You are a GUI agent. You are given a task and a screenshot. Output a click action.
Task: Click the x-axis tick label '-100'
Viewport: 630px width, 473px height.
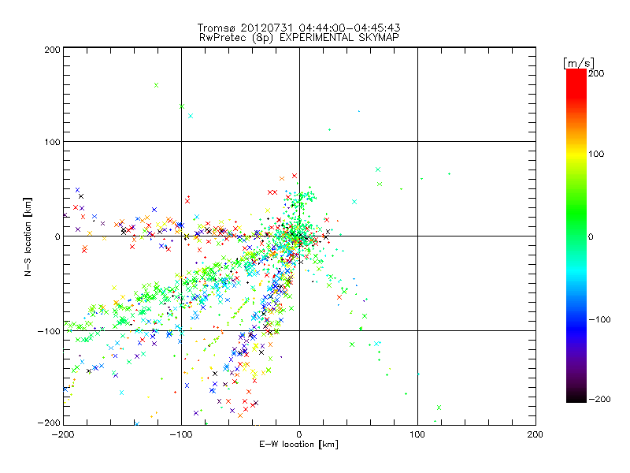(181, 434)
